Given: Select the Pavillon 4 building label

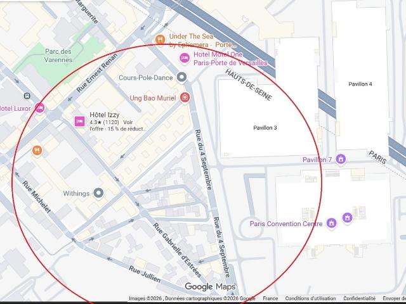Looking at the screenshot, I should (360, 84).
